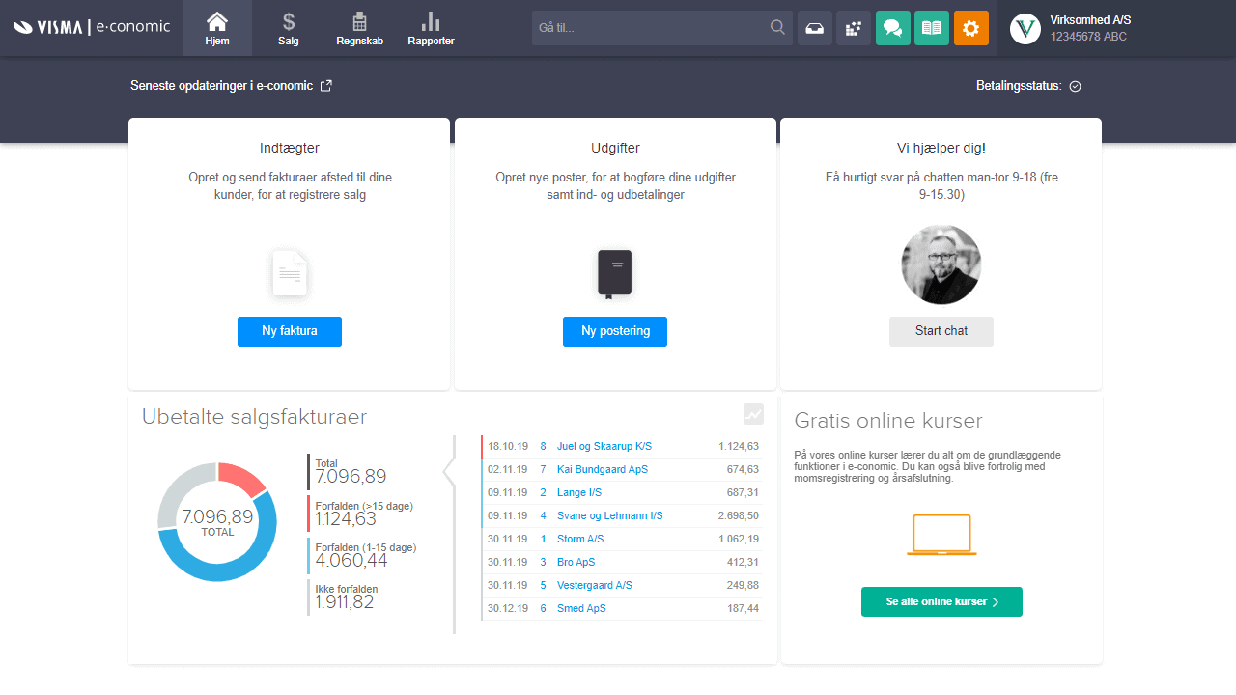Click the Betalingsstatus checkmark icon

(1076, 86)
